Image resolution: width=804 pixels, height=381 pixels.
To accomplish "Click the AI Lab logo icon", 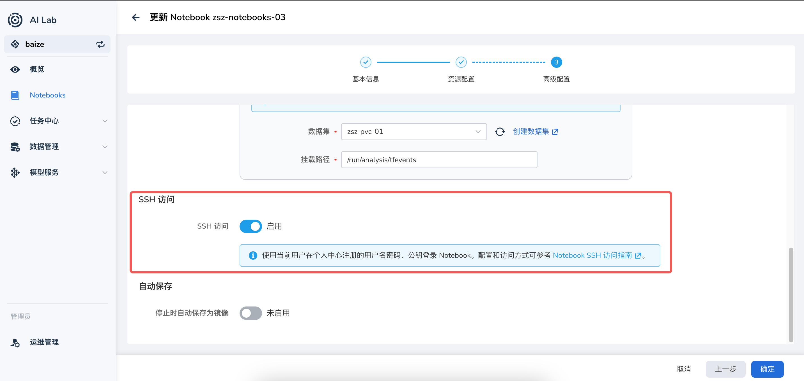I will click(x=15, y=20).
